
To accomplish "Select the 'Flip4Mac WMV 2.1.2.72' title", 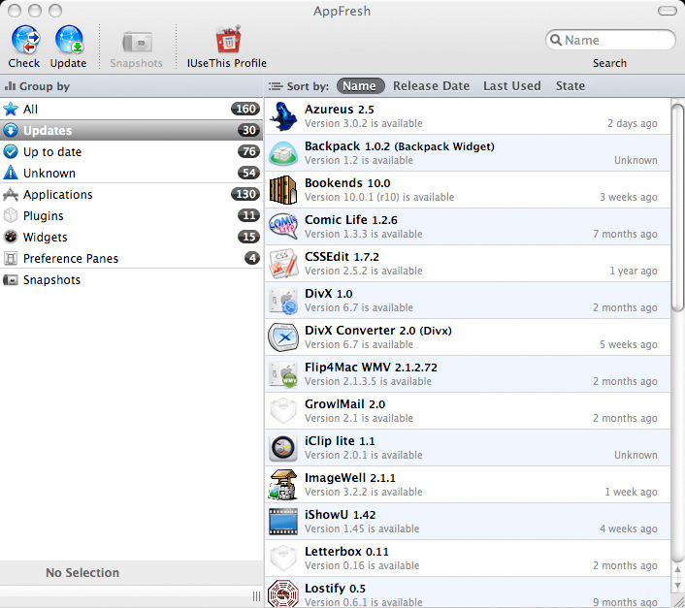I will (x=371, y=368).
